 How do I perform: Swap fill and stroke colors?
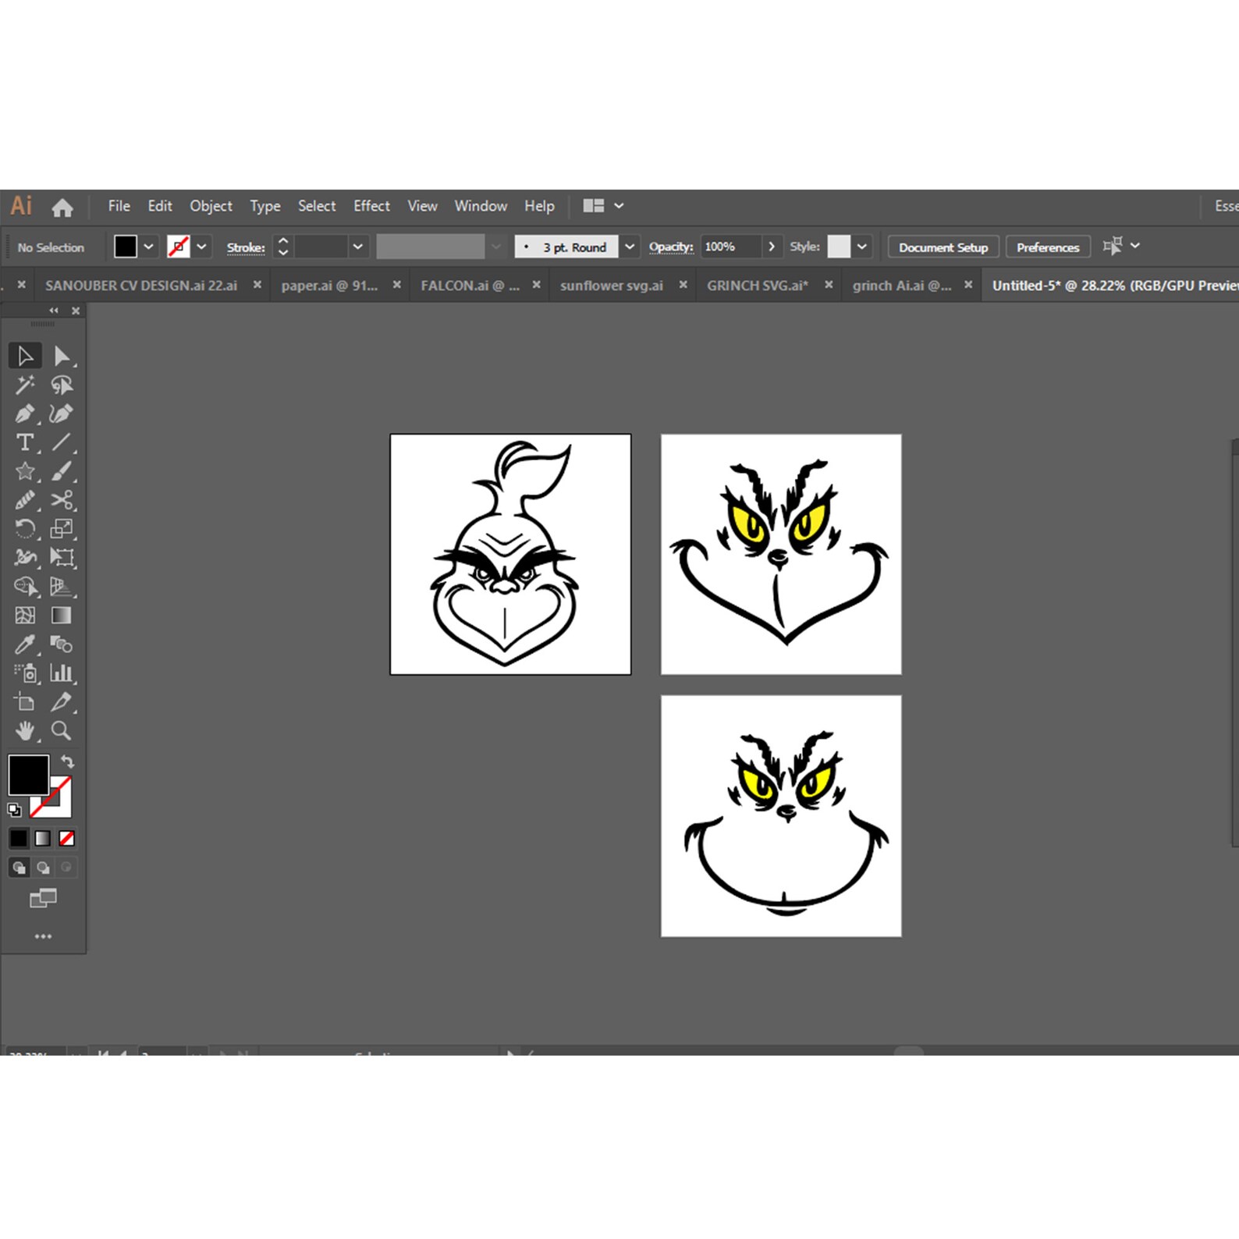[68, 762]
